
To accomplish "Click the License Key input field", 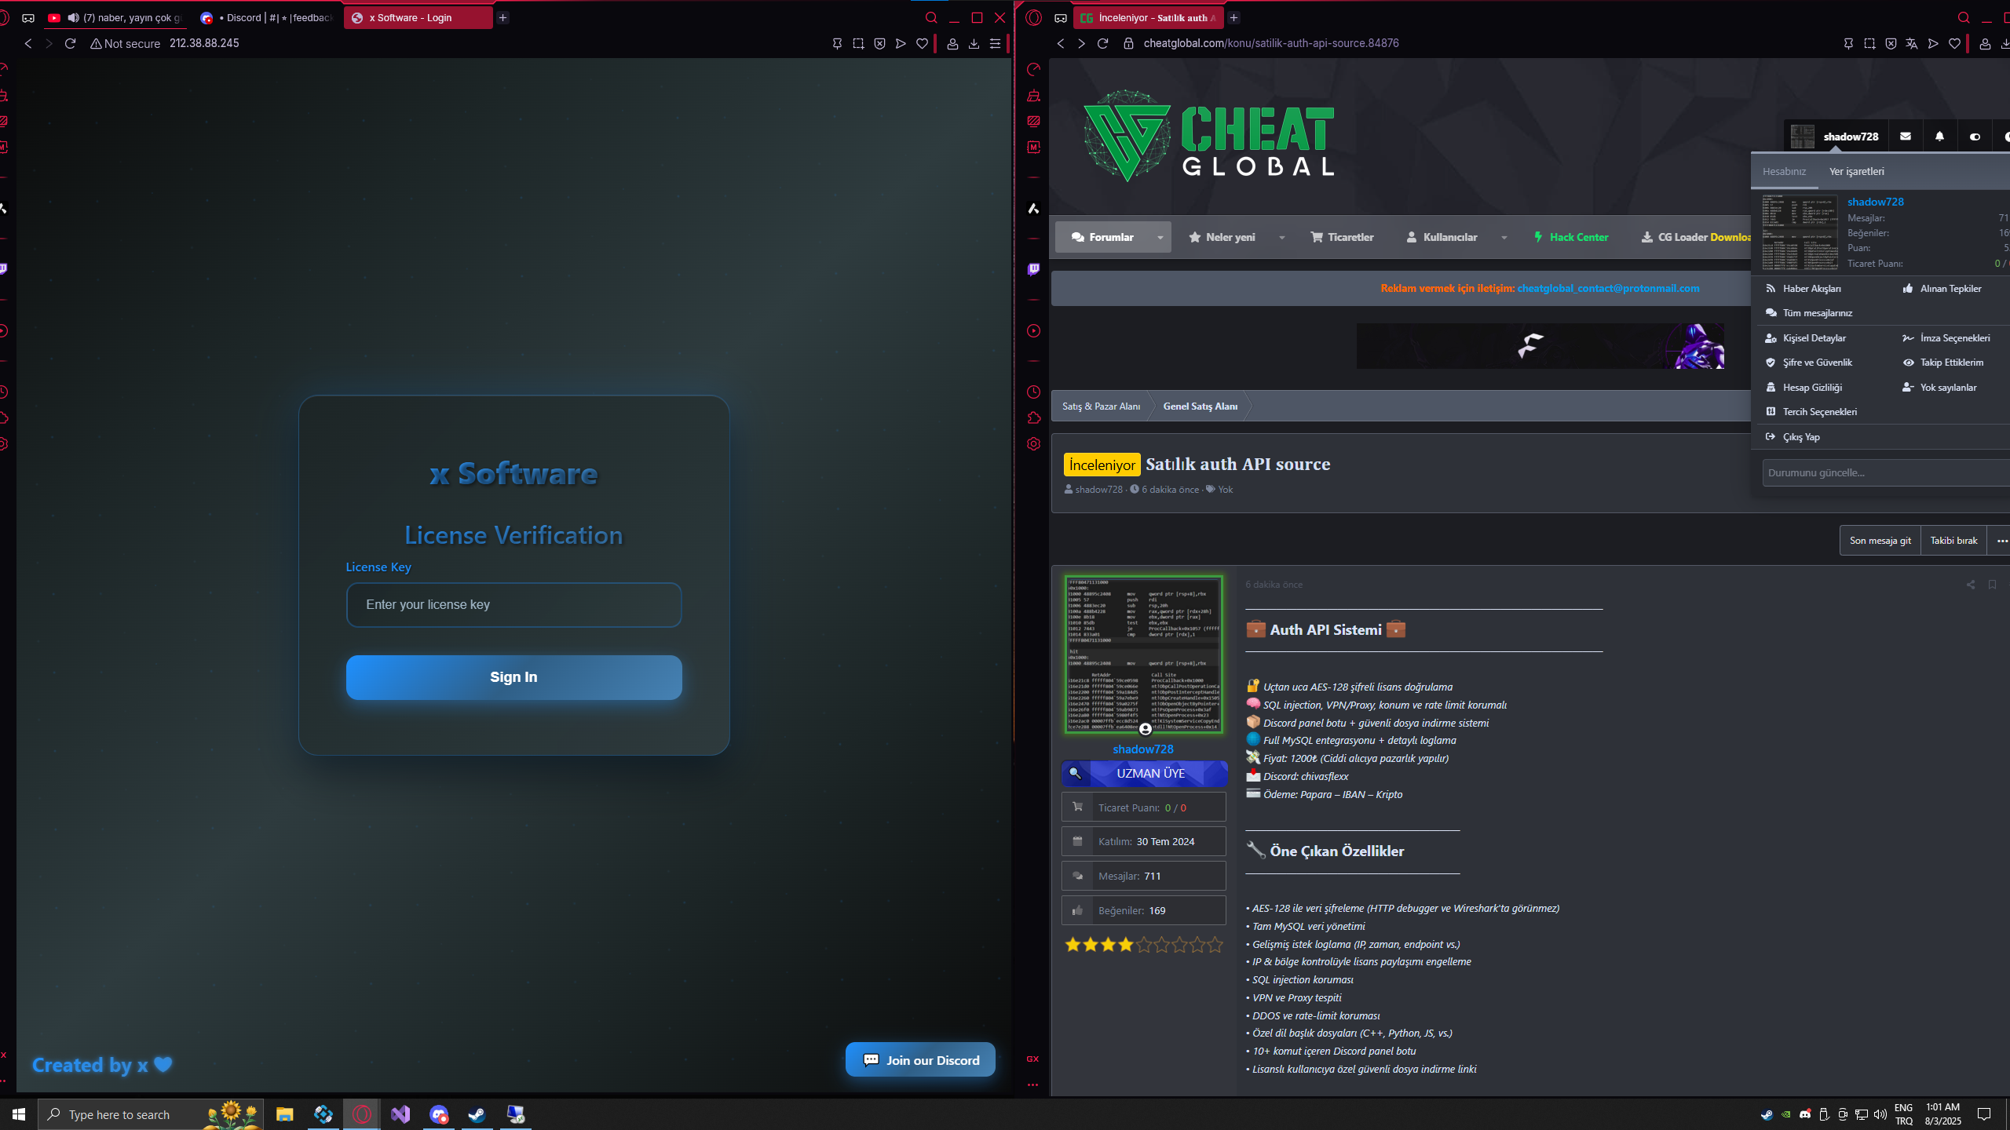I will coord(513,605).
